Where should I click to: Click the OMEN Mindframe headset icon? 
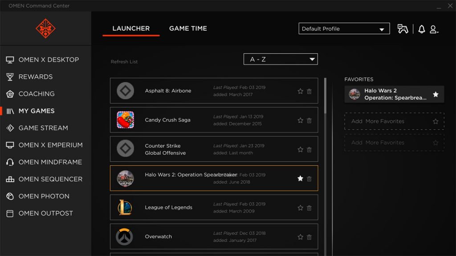pos(10,162)
